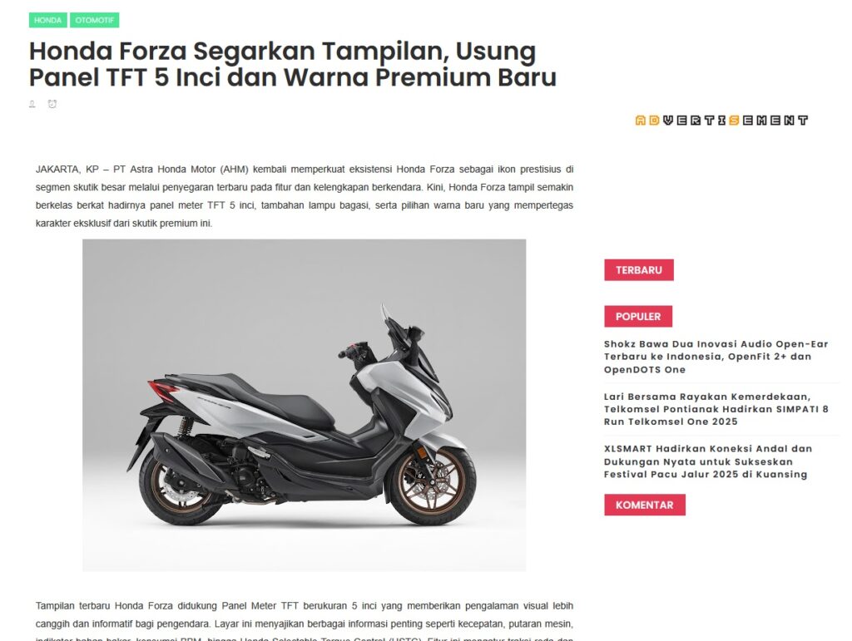Open the OTOMOTIF category tag
The width and height of the screenshot is (852, 641).
(95, 20)
